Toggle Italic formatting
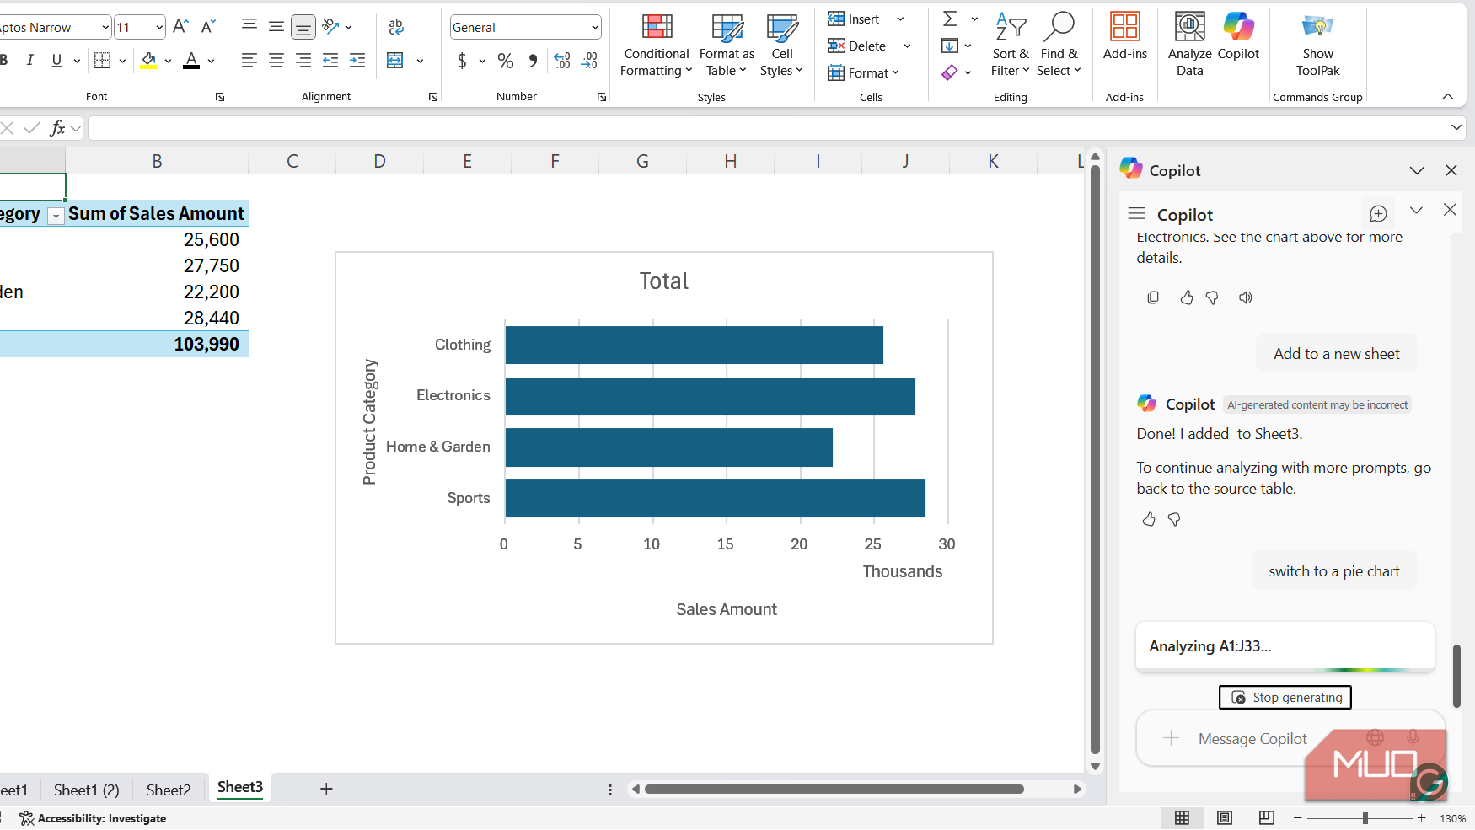 point(30,60)
